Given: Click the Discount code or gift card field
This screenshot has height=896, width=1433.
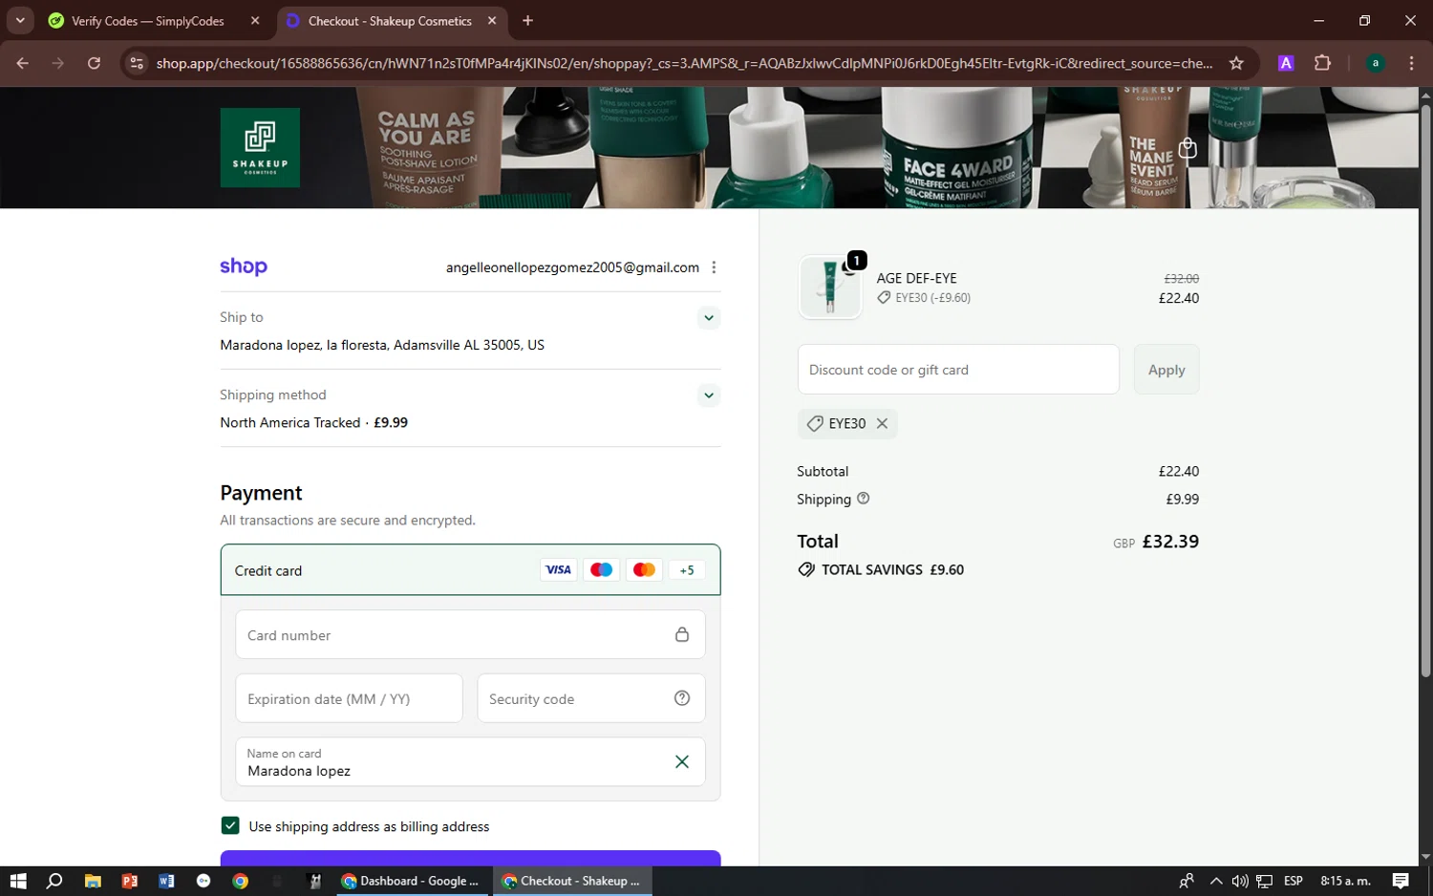Looking at the screenshot, I should coord(958,370).
